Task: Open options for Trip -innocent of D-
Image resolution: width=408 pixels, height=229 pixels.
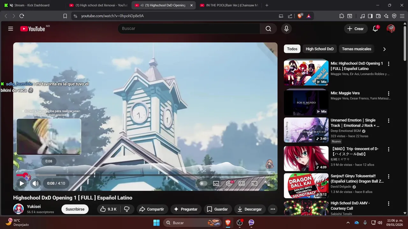Action: (x=389, y=149)
